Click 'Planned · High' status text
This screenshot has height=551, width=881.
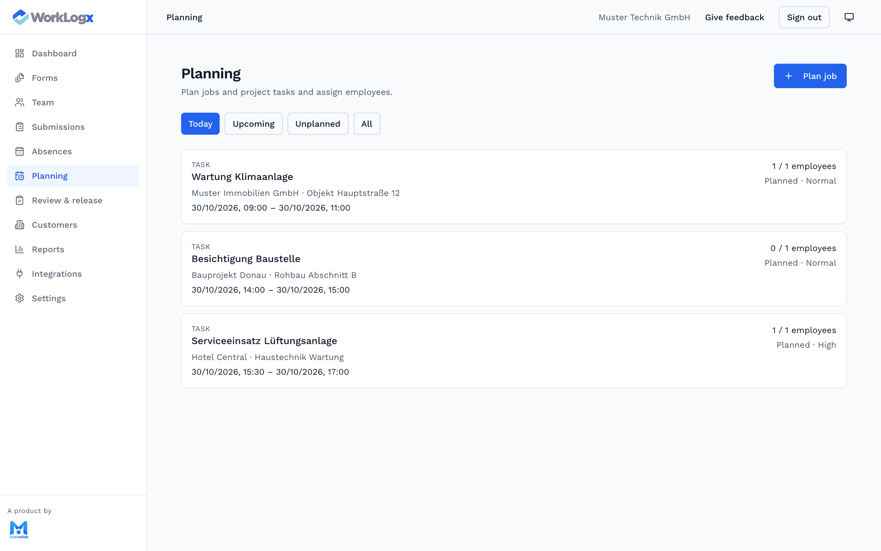806,345
